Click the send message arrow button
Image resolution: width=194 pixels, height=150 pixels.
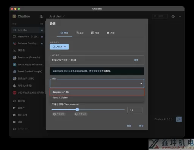point(179,119)
